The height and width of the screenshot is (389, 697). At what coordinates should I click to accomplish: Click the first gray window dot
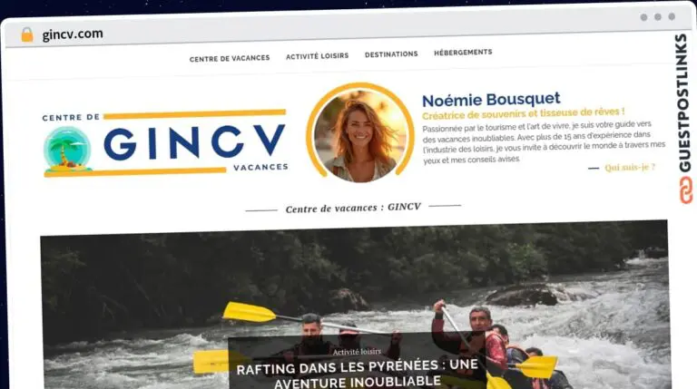(x=643, y=17)
